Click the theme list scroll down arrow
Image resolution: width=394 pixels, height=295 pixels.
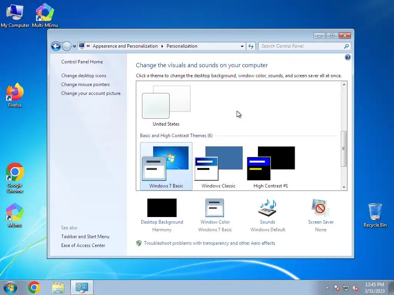pyautogui.click(x=344, y=187)
